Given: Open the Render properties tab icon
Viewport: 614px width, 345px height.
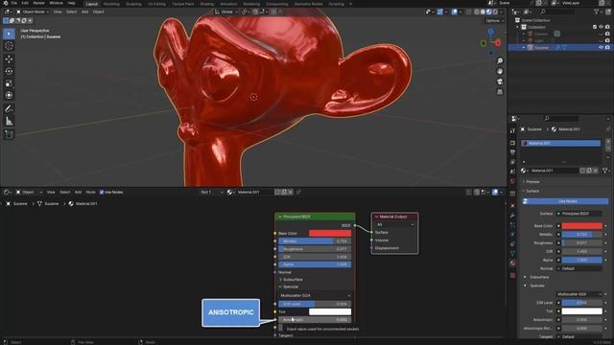Looking at the screenshot, I should 512,143.
